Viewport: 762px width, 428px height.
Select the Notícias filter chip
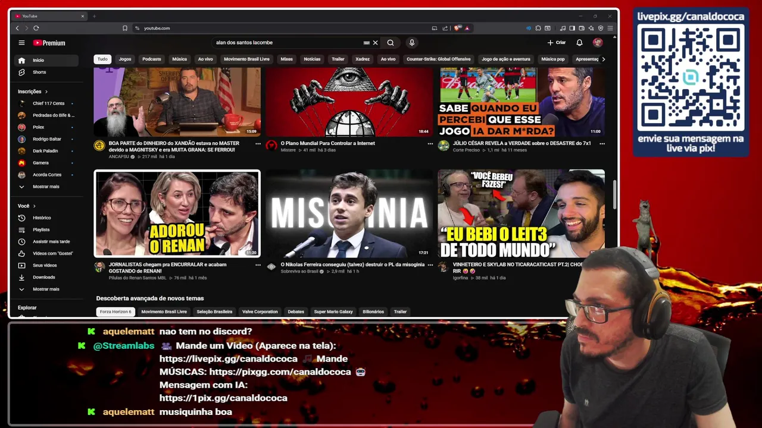(x=312, y=59)
